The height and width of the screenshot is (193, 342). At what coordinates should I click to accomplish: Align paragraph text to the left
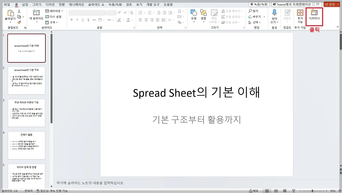point(141,20)
